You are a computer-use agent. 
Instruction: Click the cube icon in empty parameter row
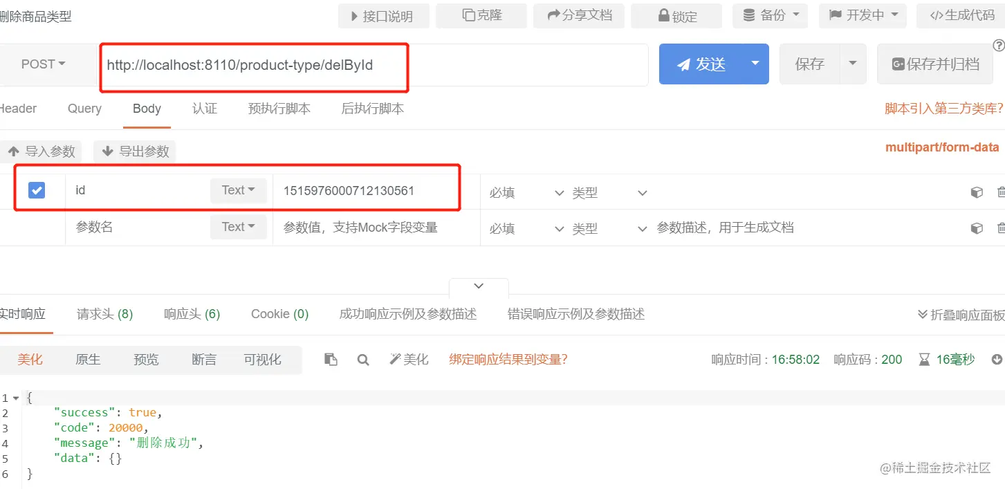coord(977,228)
